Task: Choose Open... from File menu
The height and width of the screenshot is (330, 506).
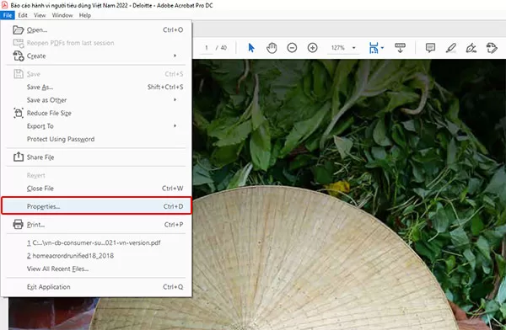Action: click(96, 30)
